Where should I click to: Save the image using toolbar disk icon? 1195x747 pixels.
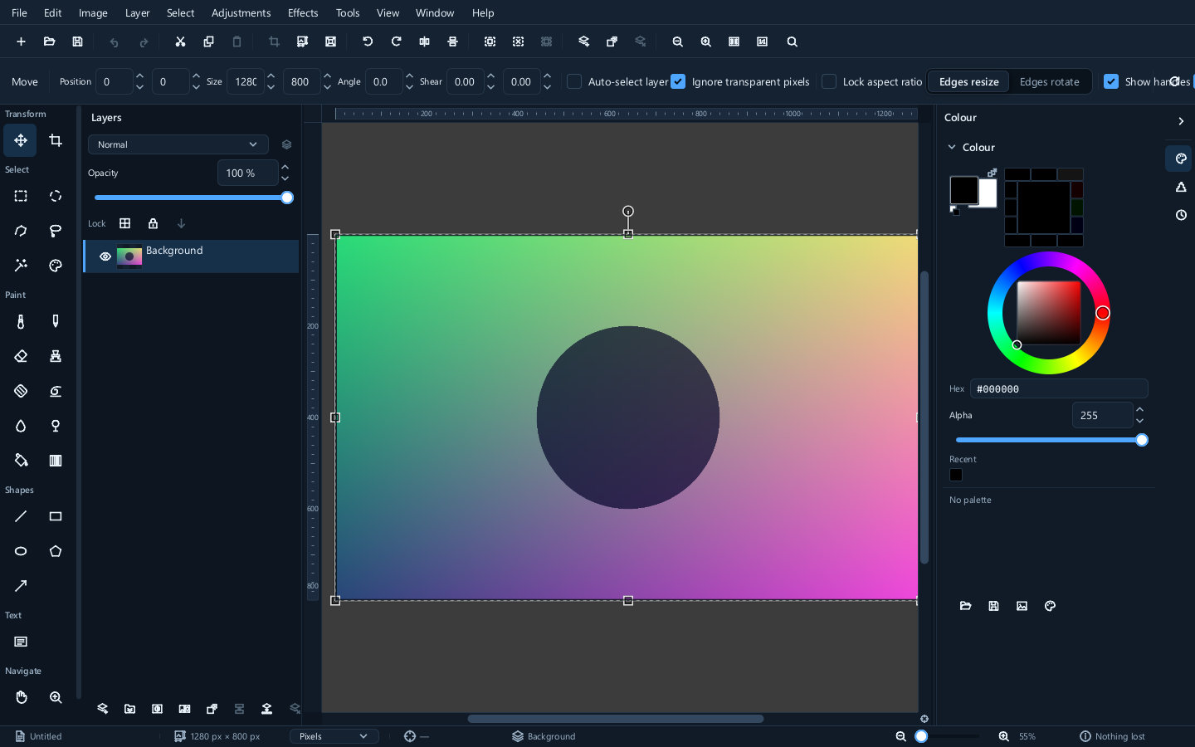click(x=77, y=41)
